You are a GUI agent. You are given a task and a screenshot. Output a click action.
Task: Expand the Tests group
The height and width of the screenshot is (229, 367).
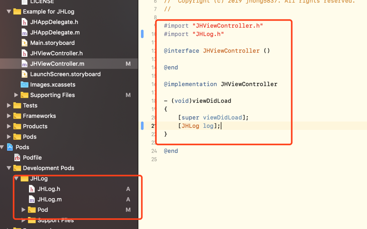tap(9, 106)
